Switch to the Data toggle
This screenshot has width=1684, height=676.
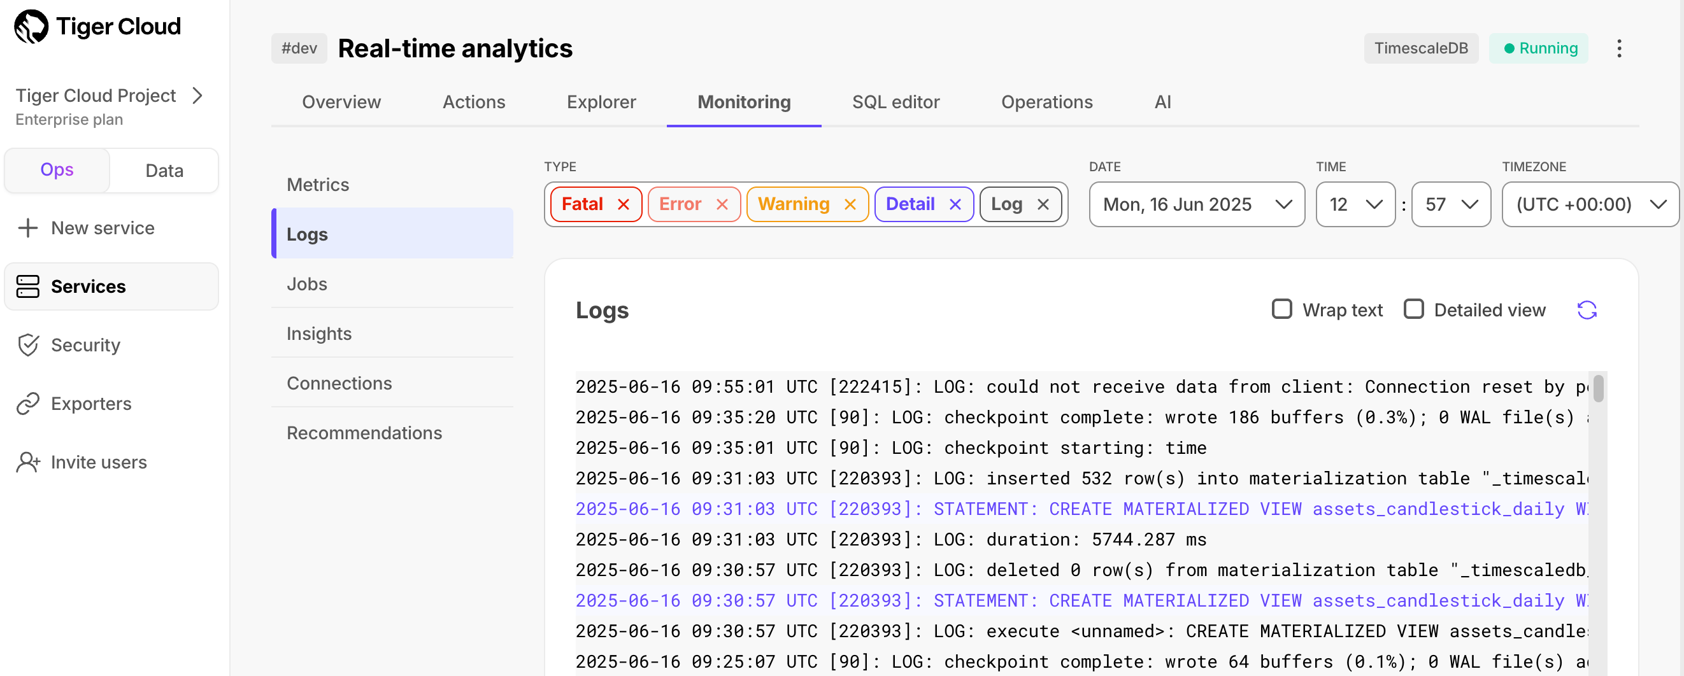pos(164,171)
